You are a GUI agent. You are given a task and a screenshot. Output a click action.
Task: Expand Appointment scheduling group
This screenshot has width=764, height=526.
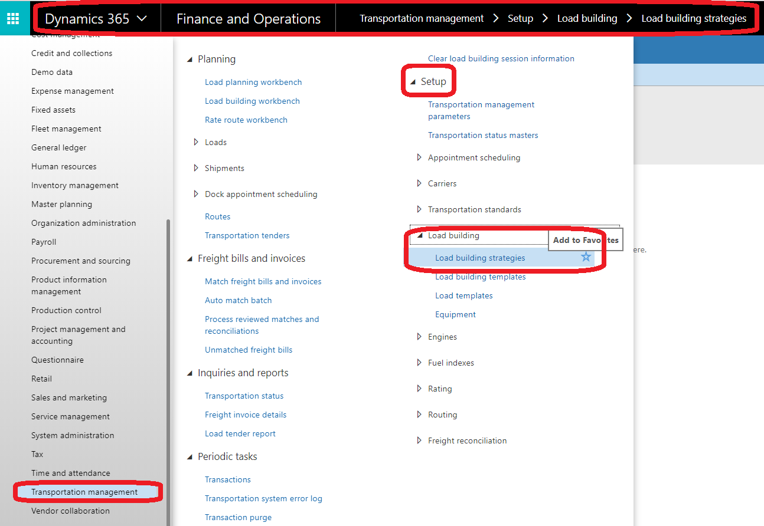419,157
